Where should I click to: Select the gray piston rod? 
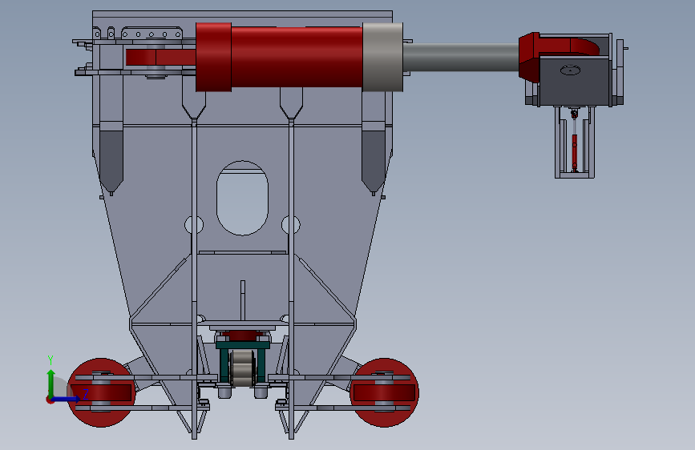tap(461, 57)
